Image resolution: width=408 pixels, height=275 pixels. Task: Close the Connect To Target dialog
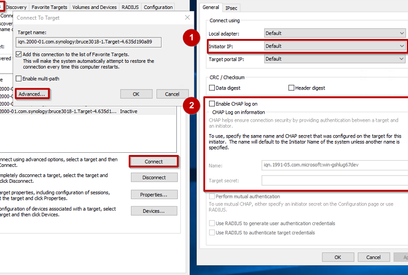188,18
